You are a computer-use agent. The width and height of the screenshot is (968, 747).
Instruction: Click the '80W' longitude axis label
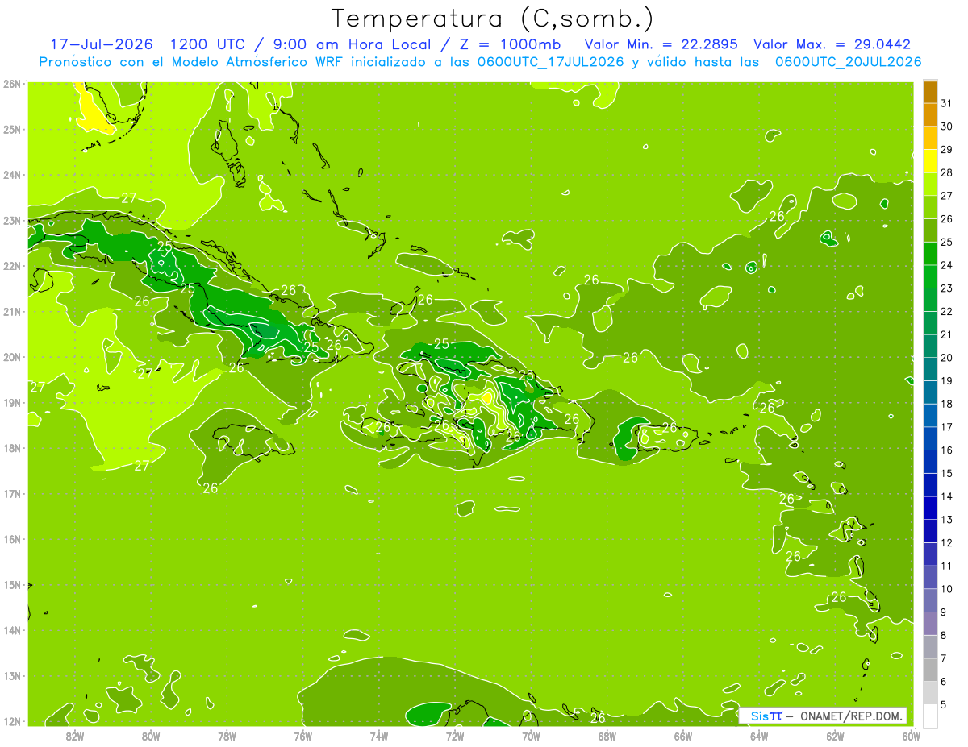[151, 736]
